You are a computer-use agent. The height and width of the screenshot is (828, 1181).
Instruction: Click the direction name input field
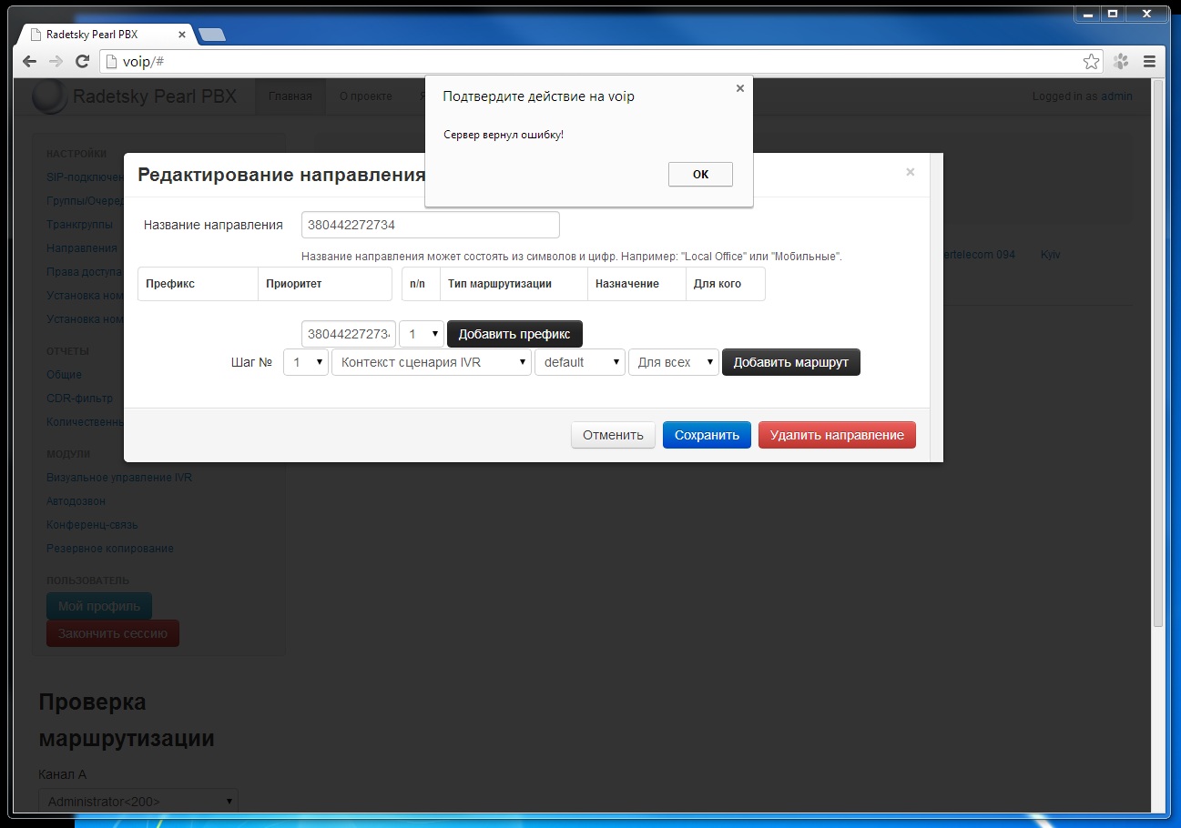[430, 225]
